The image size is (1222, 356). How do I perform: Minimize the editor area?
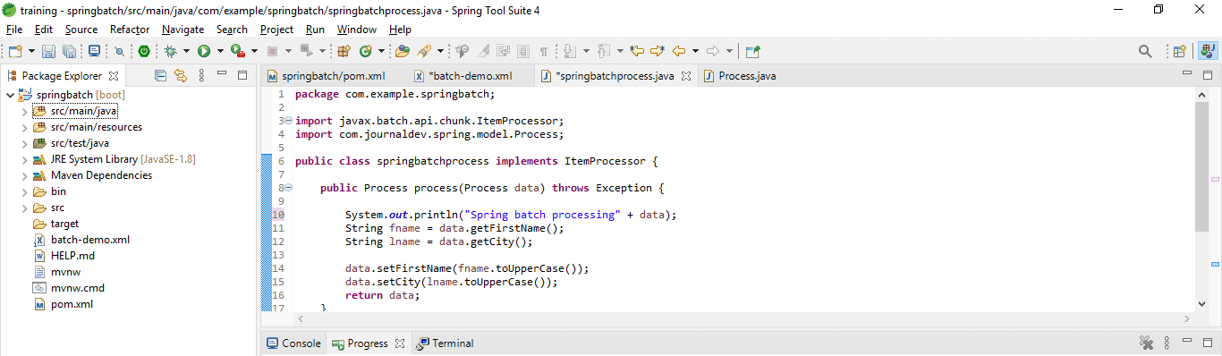pyautogui.click(x=1186, y=73)
